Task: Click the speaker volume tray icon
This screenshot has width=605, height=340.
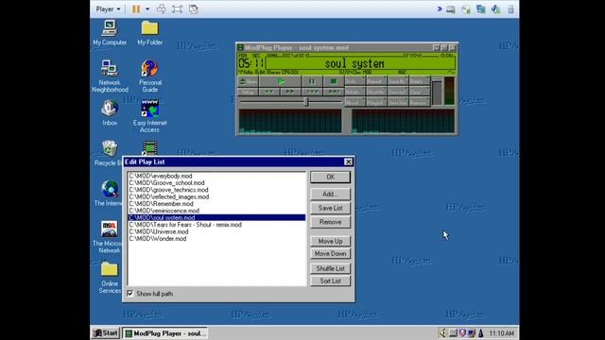Action: point(442,333)
